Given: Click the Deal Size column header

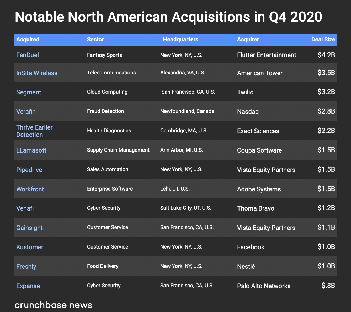Looking at the screenshot, I should pos(323,40).
